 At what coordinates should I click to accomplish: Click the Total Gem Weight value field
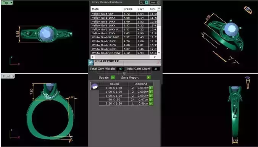pyautogui.click(x=120, y=69)
